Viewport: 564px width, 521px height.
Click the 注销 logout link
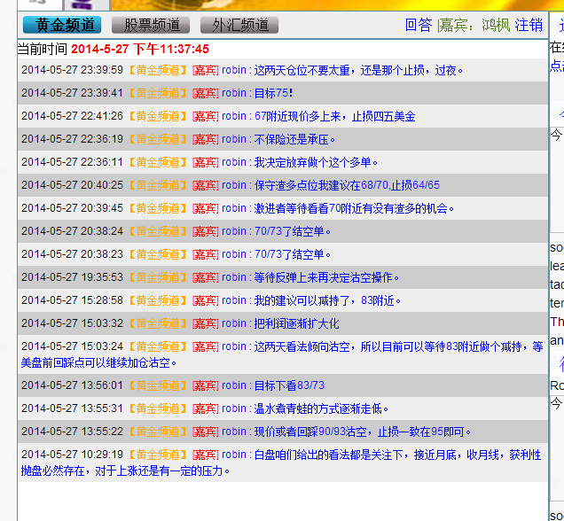click(529, 25)
